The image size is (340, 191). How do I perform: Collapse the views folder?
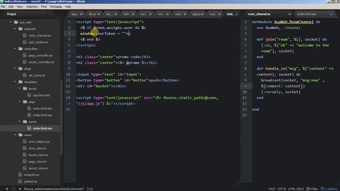(15, 135)
